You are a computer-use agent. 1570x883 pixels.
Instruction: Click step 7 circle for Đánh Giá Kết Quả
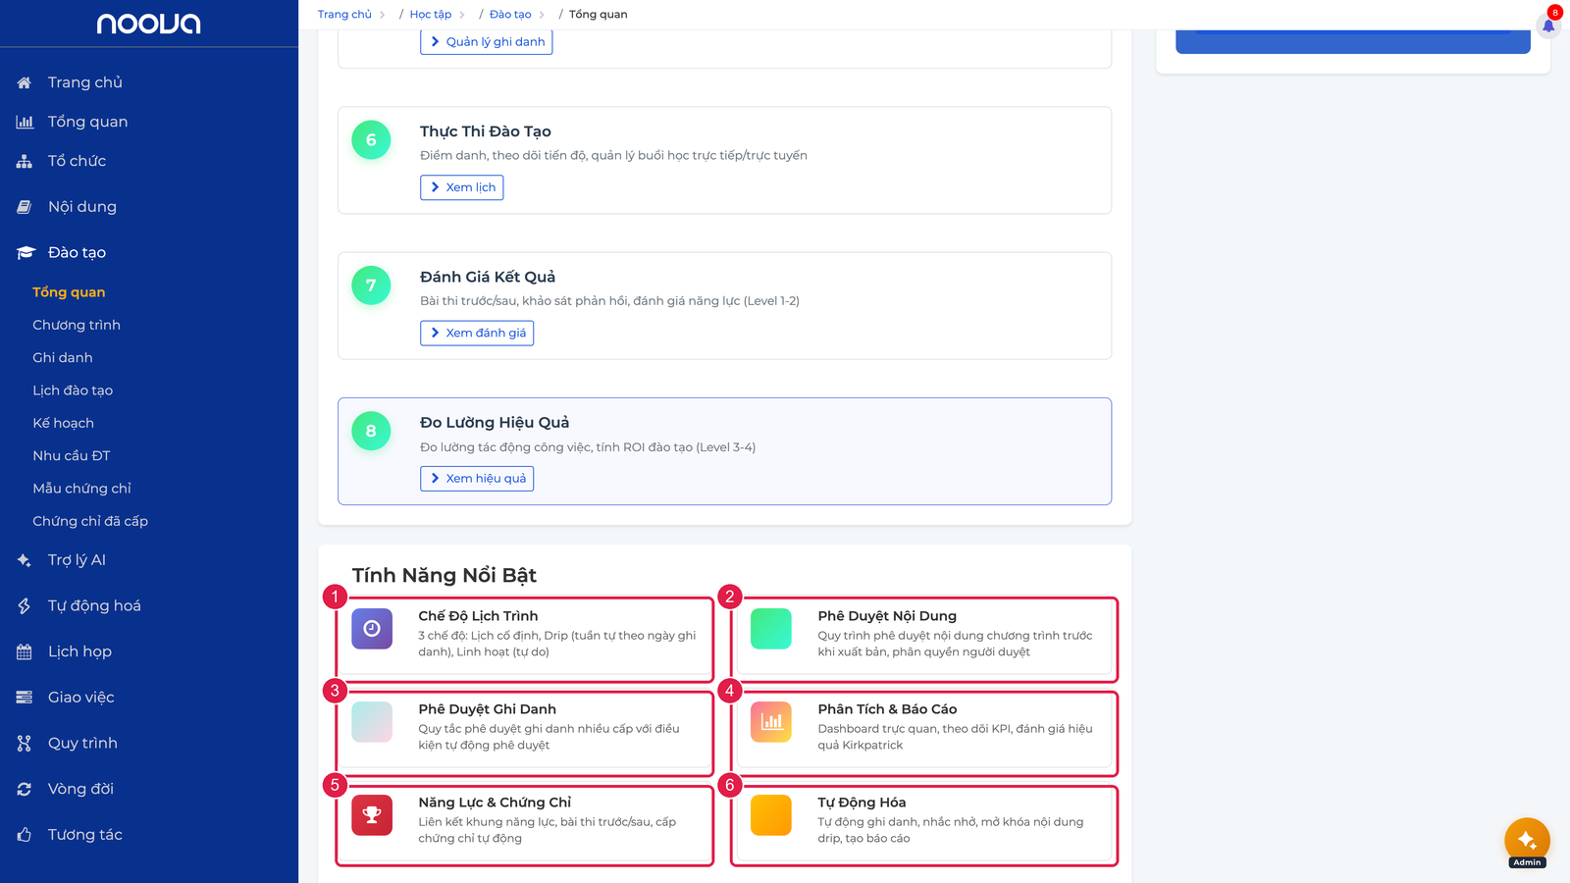coord(371,286)
